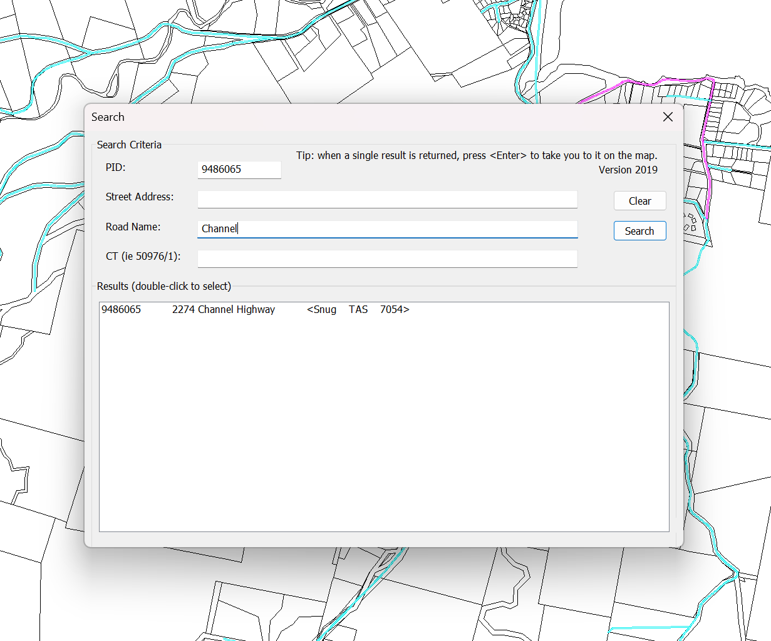Click the Results (double-click to select) heading

tap(164, 286)
